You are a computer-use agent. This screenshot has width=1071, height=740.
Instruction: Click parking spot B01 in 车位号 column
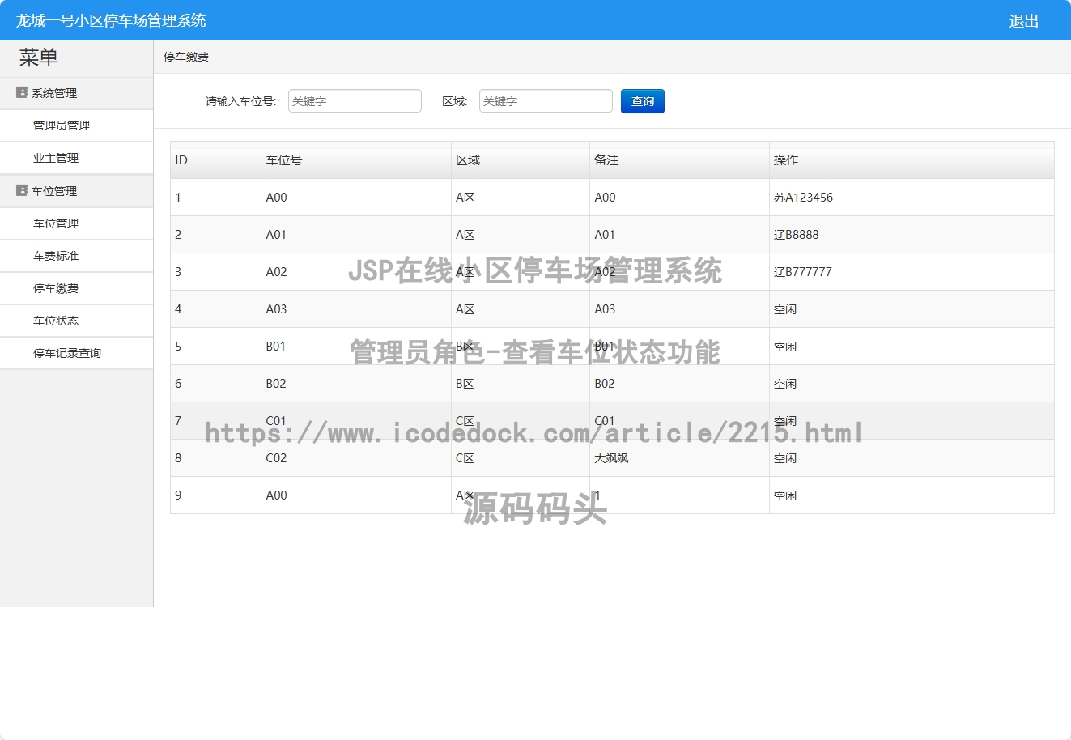(x=275, y=347)
